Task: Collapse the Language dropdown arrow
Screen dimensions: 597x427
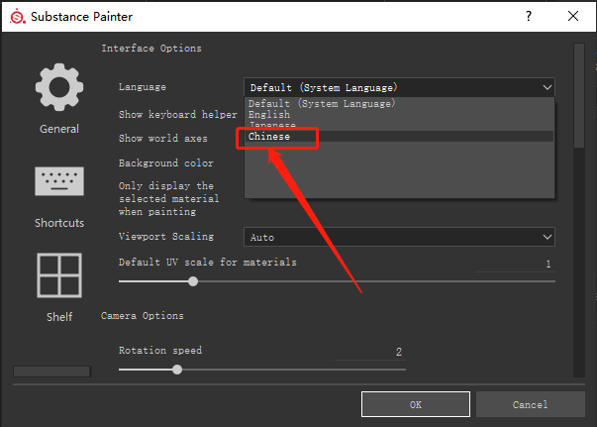Action: pyautogui.click(x=547, y=87)
